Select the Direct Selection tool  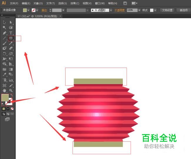click(11, 22)
